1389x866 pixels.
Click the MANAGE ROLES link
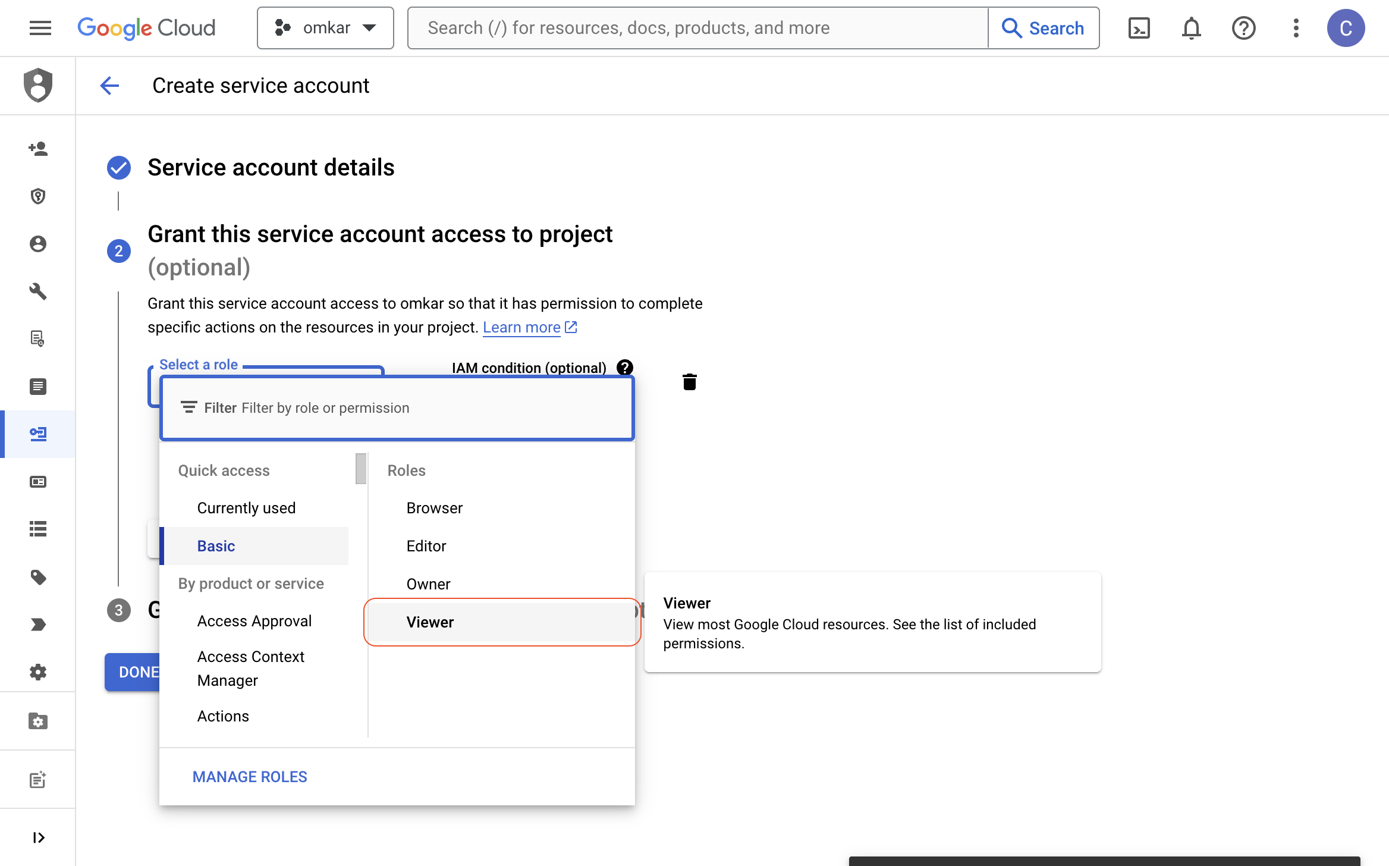[250, 777]
